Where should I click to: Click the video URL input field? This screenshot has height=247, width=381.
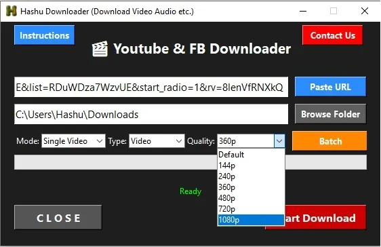(x=151, y=87)
